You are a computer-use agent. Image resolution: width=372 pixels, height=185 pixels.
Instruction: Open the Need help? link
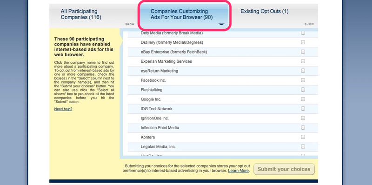tap(63, 109)
